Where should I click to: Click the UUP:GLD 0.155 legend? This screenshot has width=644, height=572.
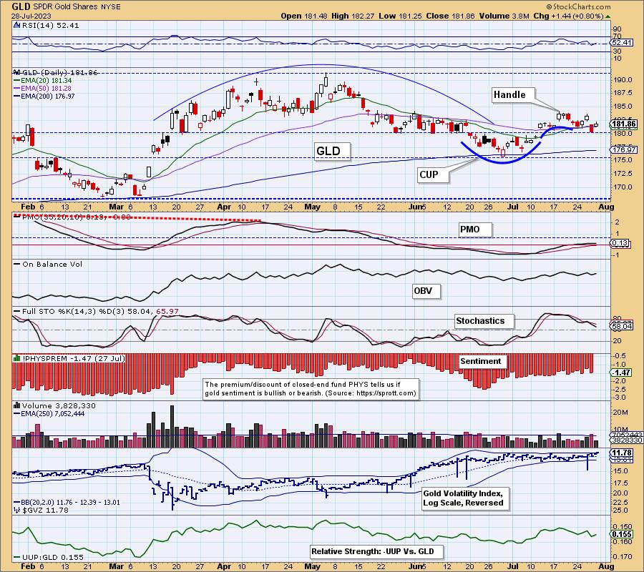52,557
